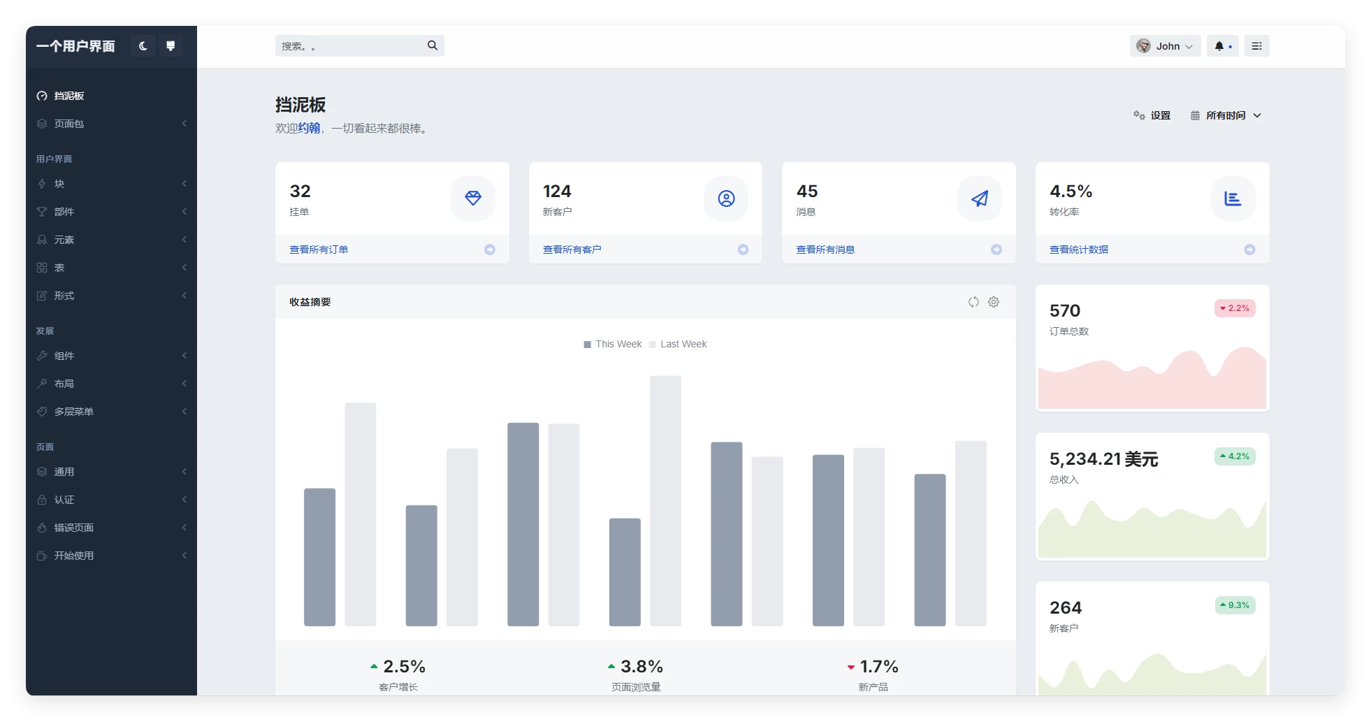This screenshot has width=1371, height=722.
Task: Expand the 认证 sidebar menu item
Action: (112, 500)
